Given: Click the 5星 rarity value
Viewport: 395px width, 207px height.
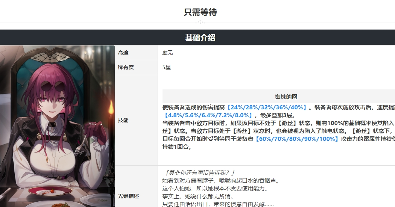Looking at the screenshot, I should click(167, 67).
